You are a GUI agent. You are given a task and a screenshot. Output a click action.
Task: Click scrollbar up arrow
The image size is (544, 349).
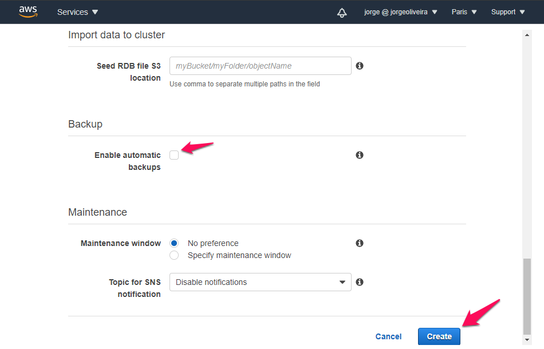(x=527, y=34)
